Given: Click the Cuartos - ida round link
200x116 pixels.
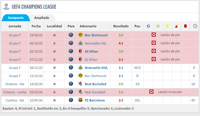Looking at the screenshot, I should (15, 100).
